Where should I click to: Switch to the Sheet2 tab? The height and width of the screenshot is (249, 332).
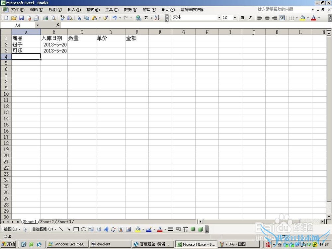(x=47, y=221)
